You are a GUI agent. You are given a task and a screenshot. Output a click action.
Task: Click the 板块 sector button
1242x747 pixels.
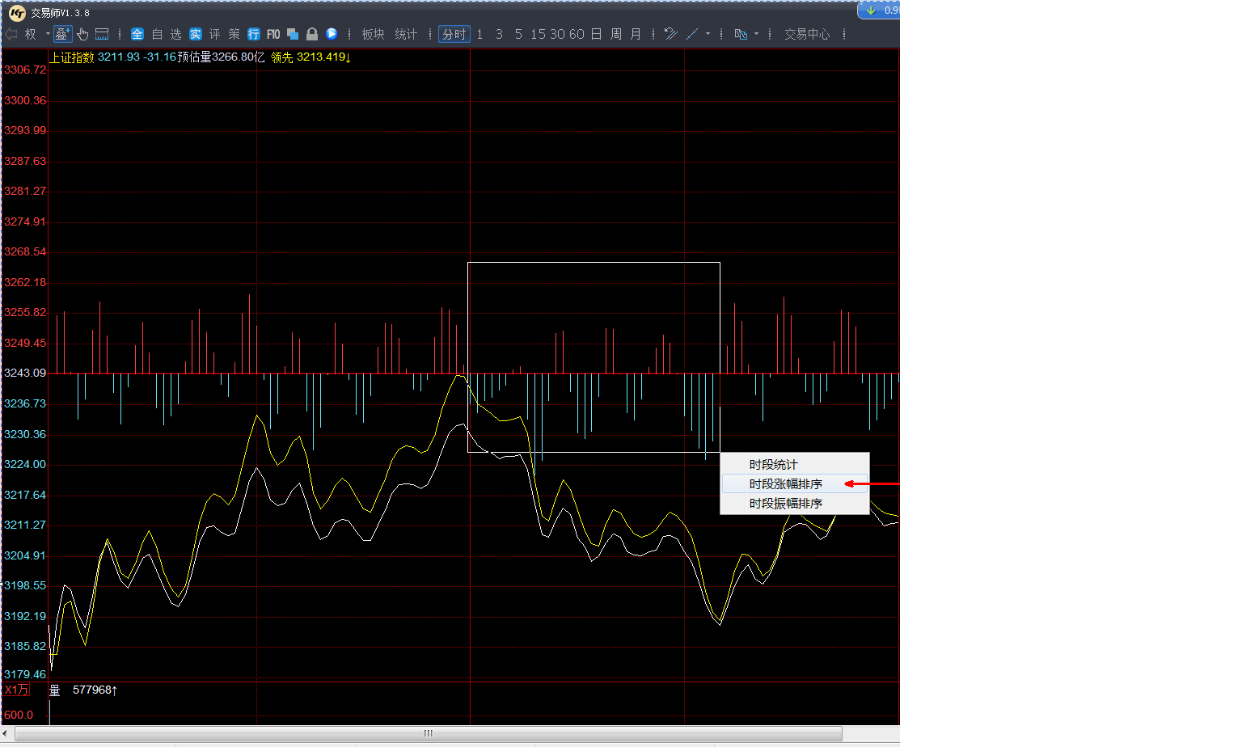(373, 34)
